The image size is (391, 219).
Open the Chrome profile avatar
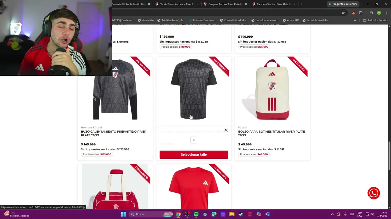379,13
